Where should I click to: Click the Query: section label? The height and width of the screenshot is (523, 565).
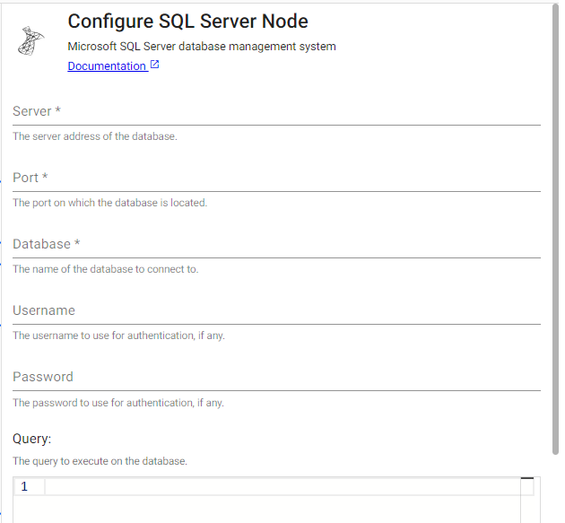(x=32, y=439)
